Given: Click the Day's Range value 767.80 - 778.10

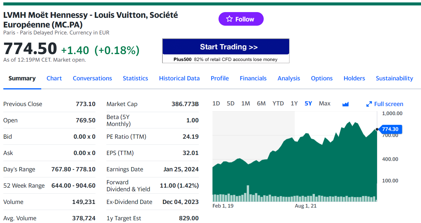Looking at the screenshot, I should click(73, 169).
